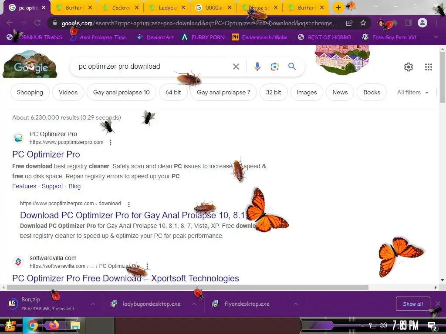
Task: Filter results by Shopping
Action: [30, 92]
